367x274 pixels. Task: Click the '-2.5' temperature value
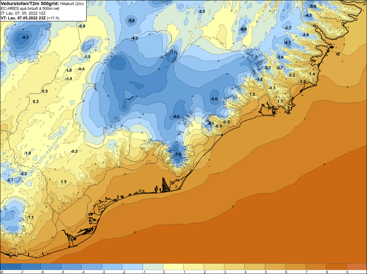[201, 11]
